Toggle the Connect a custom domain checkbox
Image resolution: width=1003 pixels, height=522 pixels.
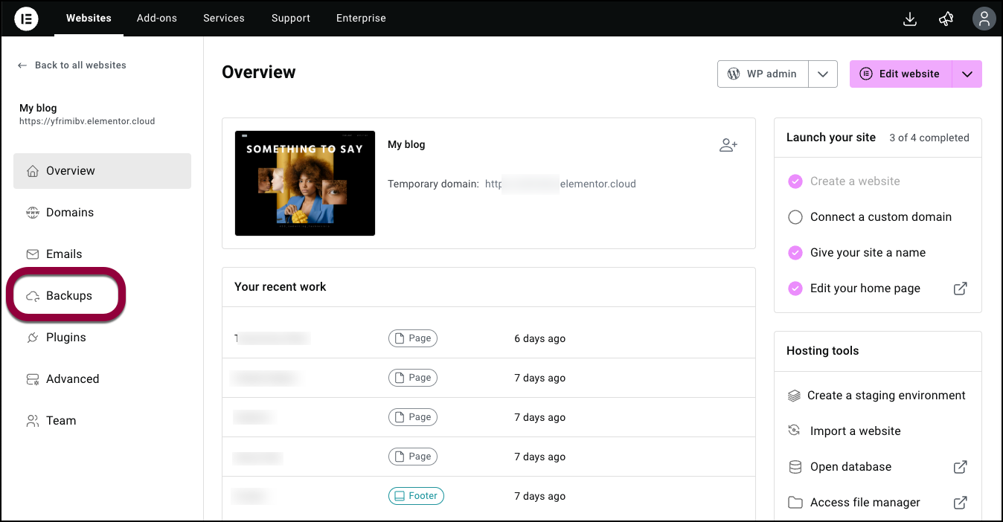(795, 217)
